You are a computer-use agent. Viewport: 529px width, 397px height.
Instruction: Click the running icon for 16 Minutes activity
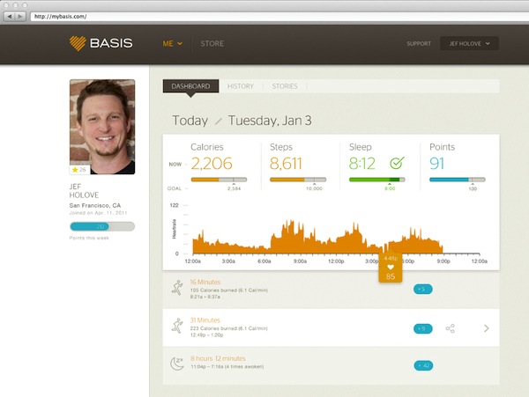[x=177, y=288]
